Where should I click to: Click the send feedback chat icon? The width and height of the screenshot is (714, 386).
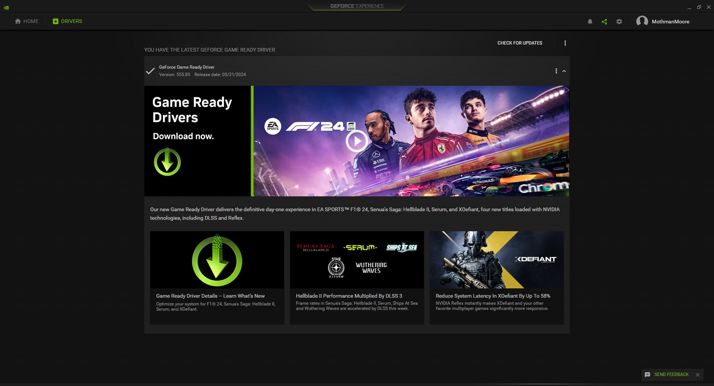647,374
